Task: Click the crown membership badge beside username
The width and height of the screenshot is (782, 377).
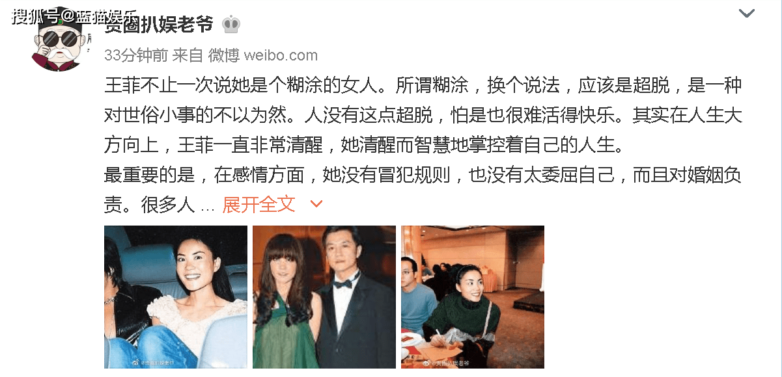Action: coord(231,25)
